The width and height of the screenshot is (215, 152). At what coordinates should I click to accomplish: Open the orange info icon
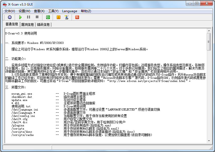pyautogui.click(x=58, y=17)
